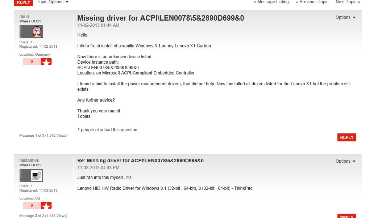382x218 pixels.
Task: Give kudos star to dun3's post
Action: pos(46,62)
